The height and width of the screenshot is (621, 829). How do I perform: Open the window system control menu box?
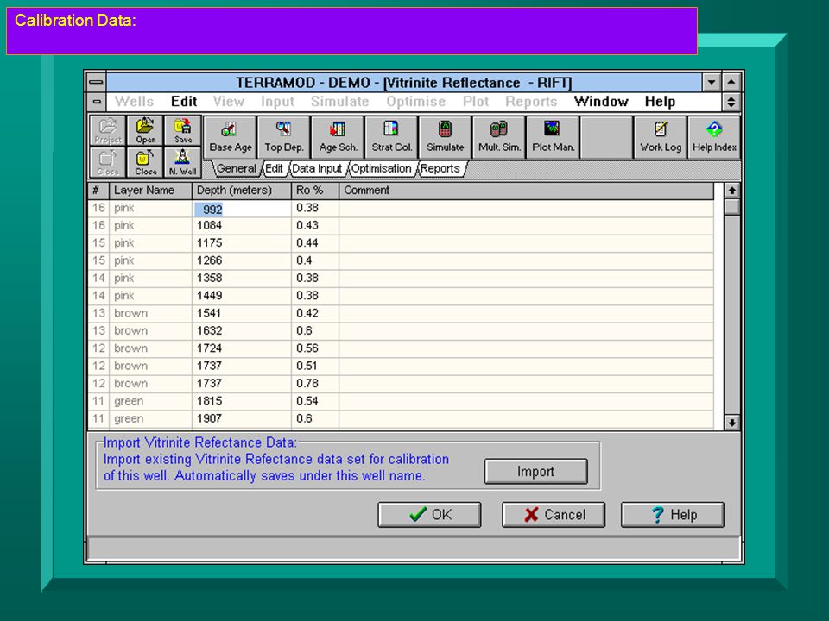point(96,83)
